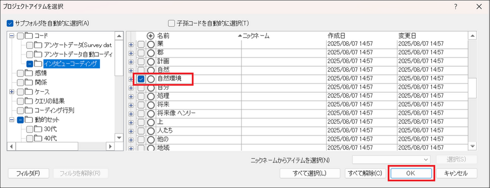Expand the ケース folder node
The image size is (490, 188).
pos(12,92)
